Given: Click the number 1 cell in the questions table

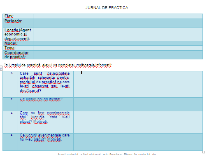Looking at the screenshot, I should [10, 84].
